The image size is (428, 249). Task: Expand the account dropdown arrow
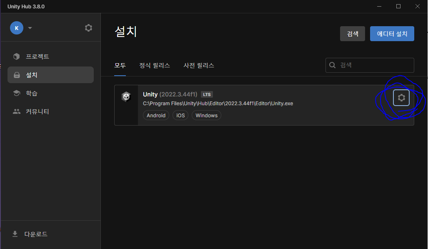click(30, 28)
